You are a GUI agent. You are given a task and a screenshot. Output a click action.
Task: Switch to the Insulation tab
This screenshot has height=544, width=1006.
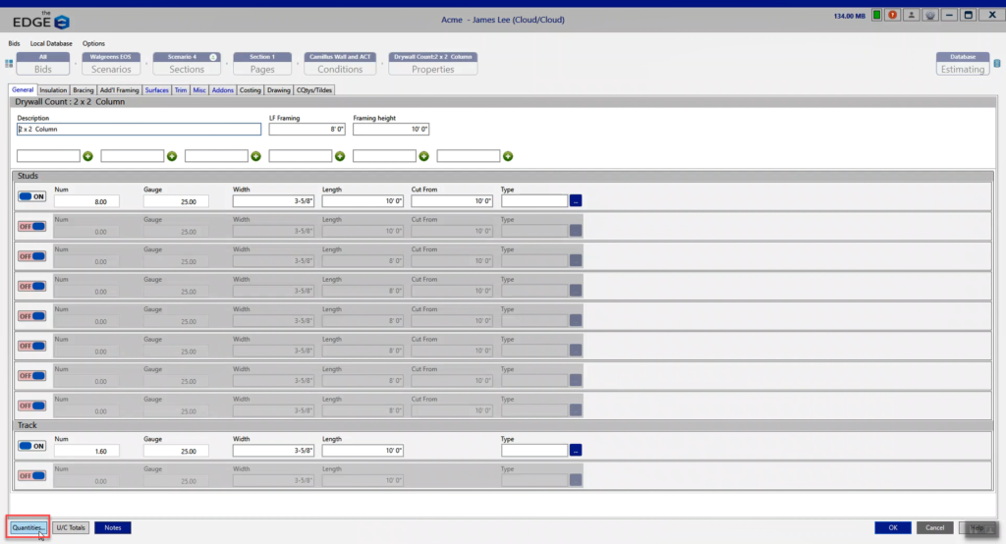coord(53,90)
